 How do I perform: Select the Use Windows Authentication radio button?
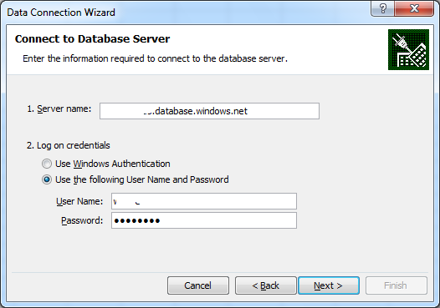47,164
